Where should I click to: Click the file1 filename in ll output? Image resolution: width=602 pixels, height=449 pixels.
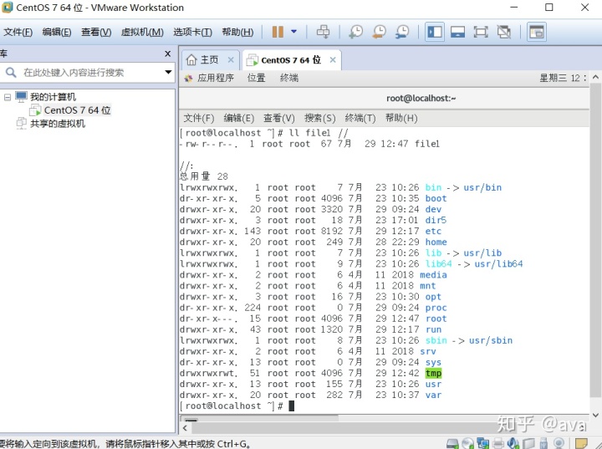[427, 144]
